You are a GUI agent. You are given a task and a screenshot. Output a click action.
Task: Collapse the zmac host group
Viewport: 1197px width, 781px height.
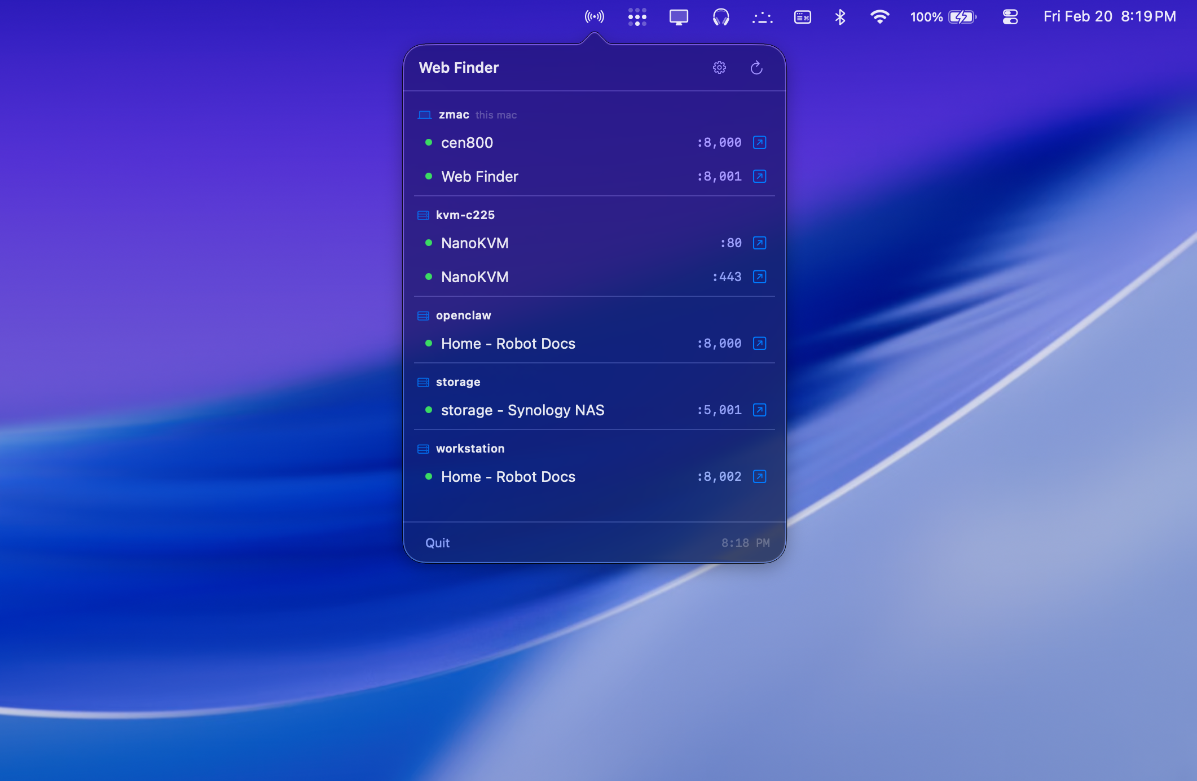(455, 115)
